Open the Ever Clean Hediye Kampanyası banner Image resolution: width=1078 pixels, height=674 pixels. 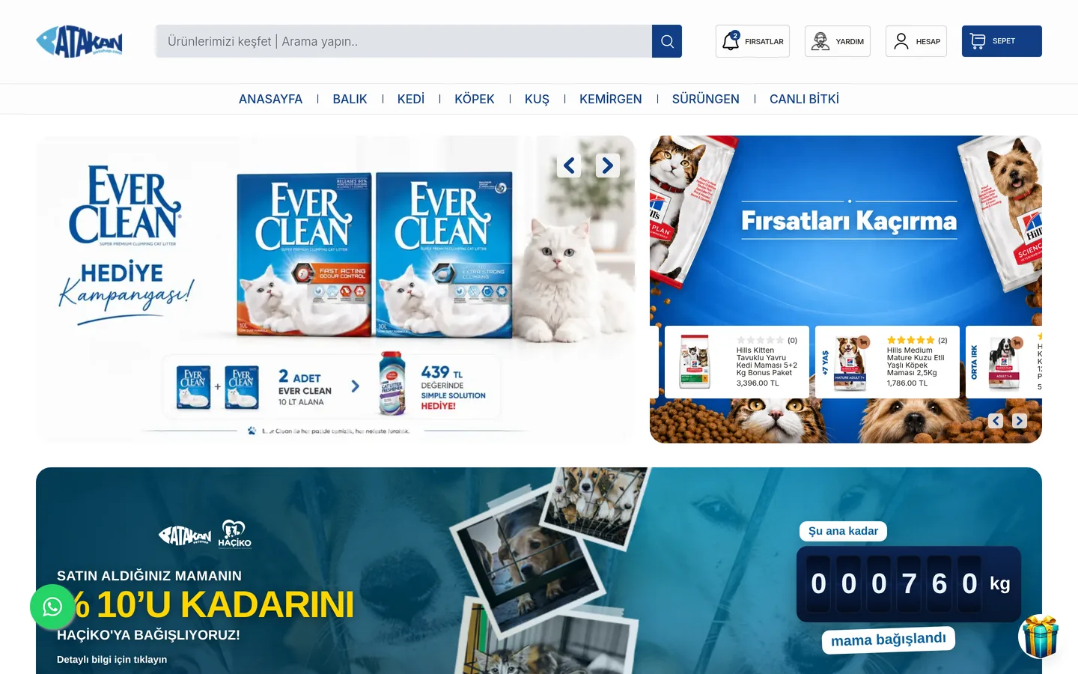point(335,289)
